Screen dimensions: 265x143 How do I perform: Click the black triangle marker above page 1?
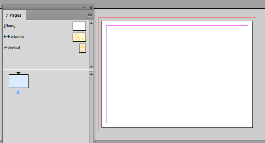18,73
